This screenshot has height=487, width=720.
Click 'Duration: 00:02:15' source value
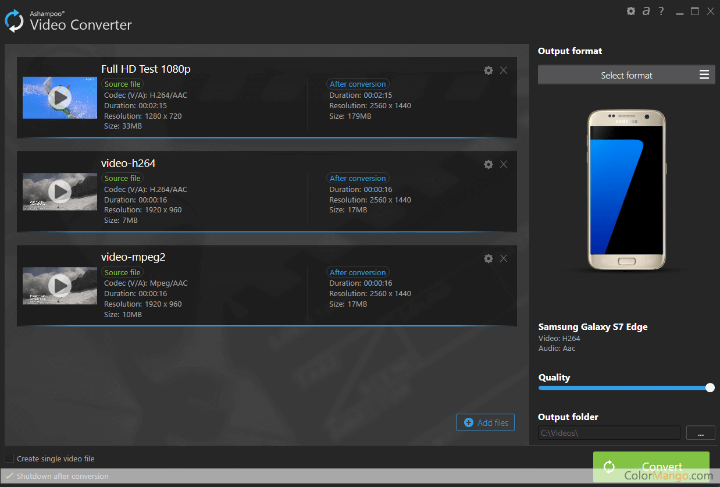[136, 106]
